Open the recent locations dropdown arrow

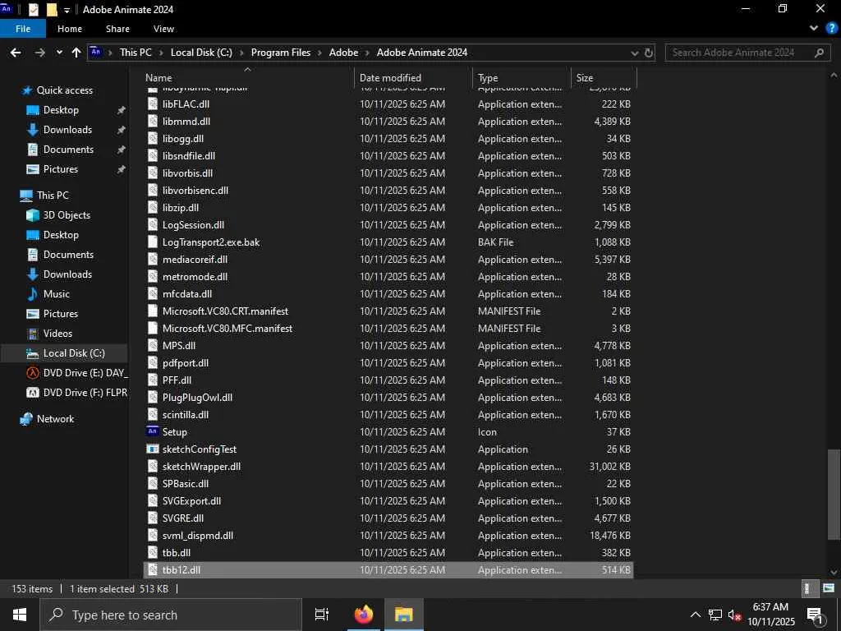click(x=59, y=53)
